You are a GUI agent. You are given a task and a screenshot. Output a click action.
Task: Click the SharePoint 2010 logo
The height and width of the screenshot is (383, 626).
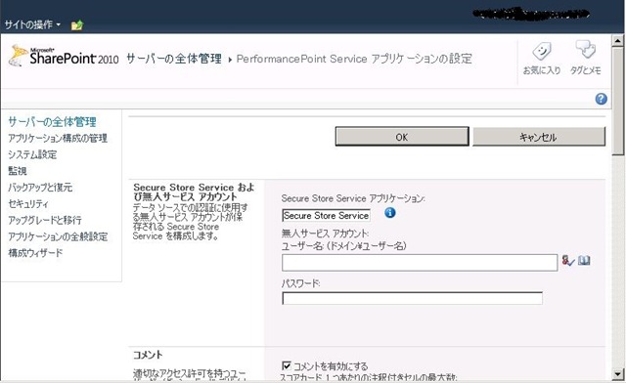(64, 57)
